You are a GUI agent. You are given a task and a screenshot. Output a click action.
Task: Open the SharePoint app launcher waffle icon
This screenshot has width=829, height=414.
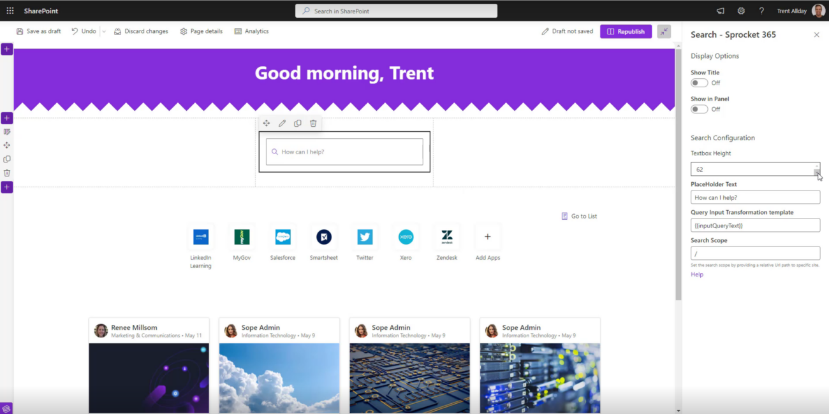click(x=9, y=10)
